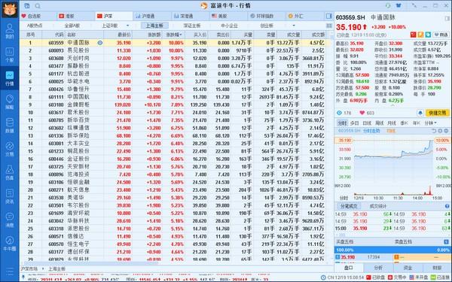Select the 中国国航 stock row
452x282 pixels.
point(173,97)
